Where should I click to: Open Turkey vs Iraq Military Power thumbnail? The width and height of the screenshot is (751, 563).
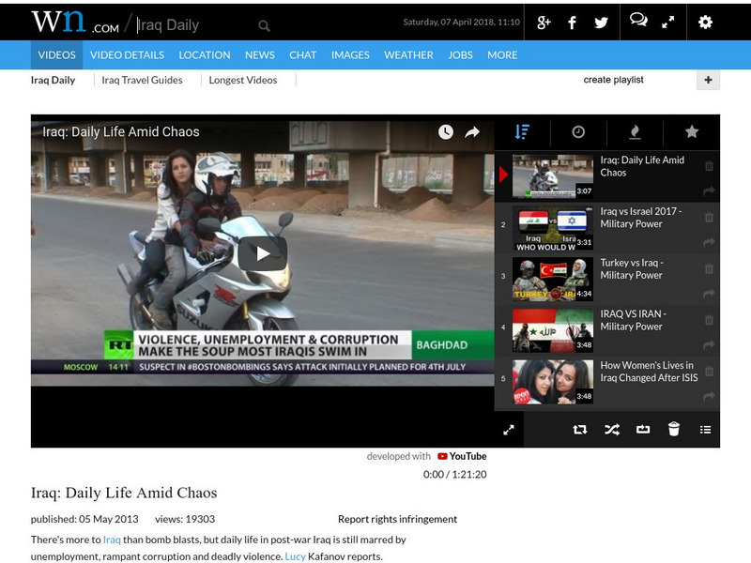[x=553, y=279]
